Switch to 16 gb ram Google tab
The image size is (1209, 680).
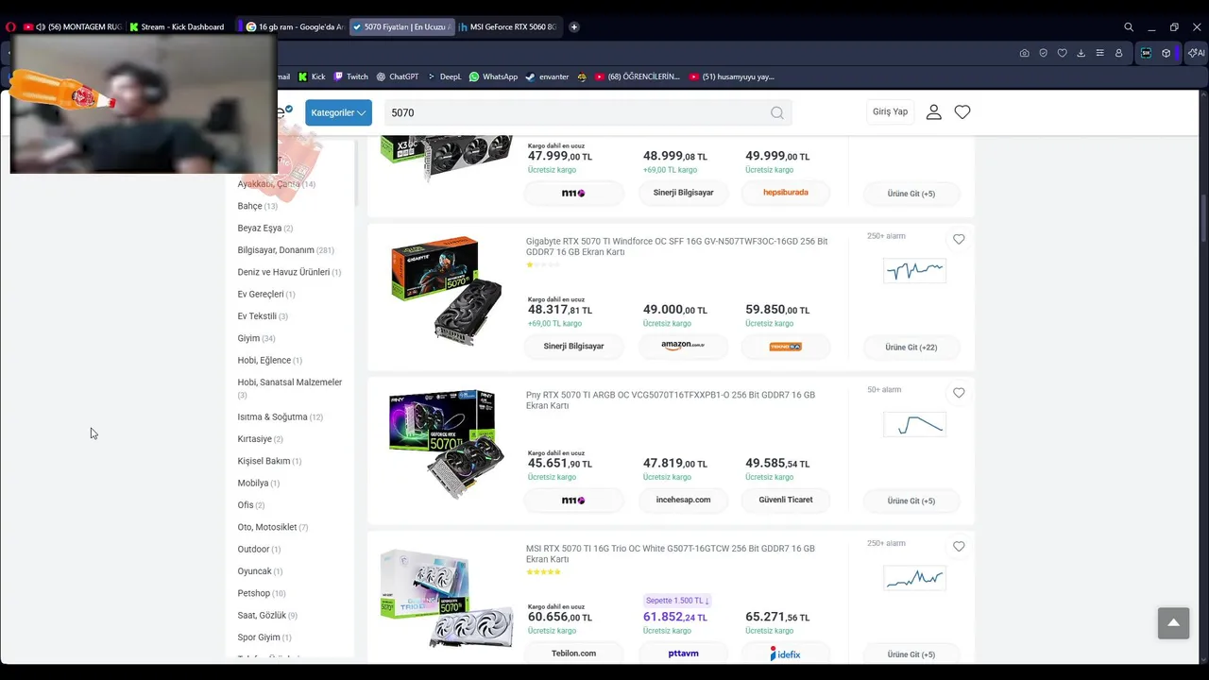(x=293, y=26)
